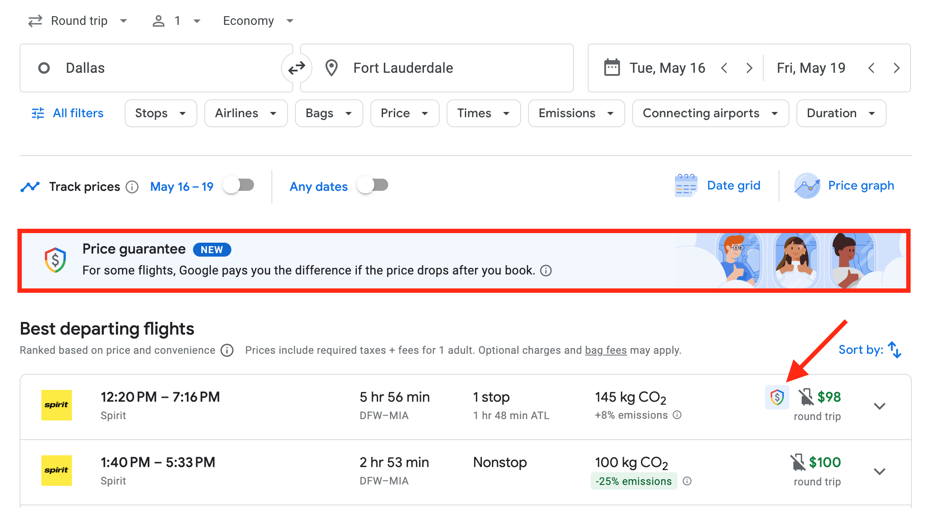The image size is (928, 508).
Task: Click the Dallas origin field
Action: (x=156, y=68)
